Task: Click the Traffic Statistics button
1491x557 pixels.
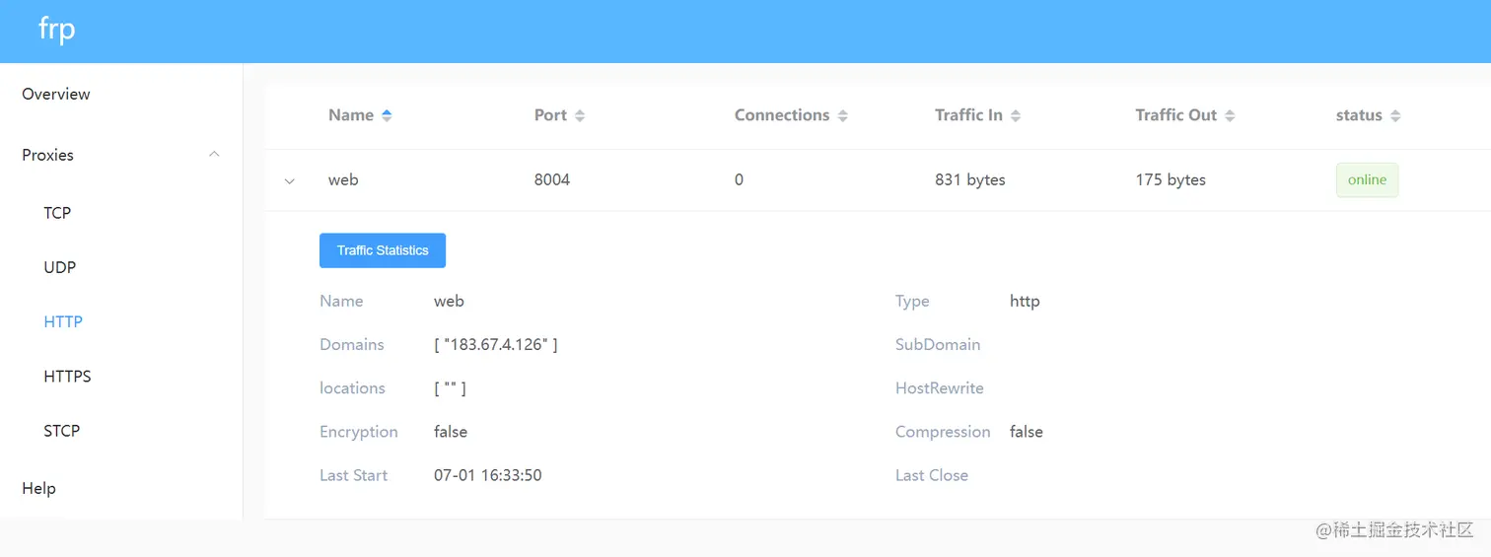Action: (383, 250)
